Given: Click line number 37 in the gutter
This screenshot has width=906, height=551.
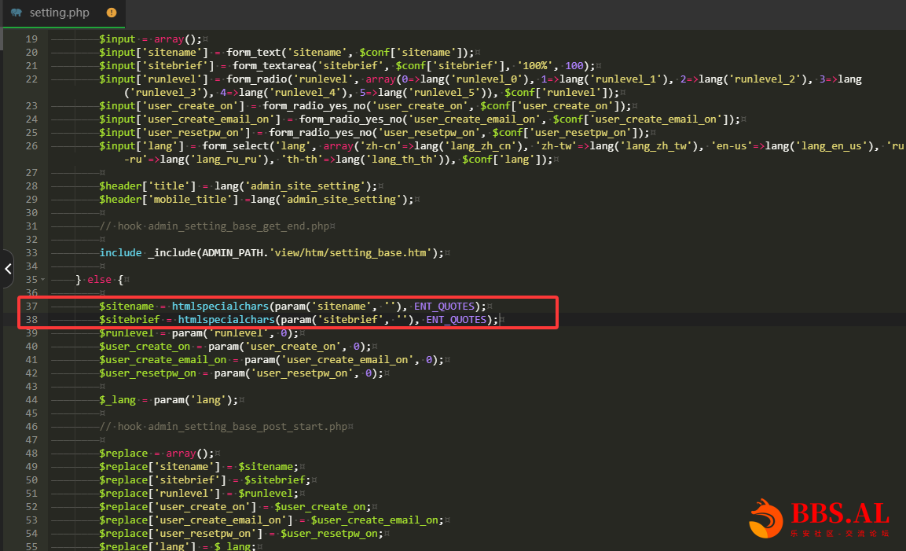Looking at the screenshot, I should [x=31, y=306].
